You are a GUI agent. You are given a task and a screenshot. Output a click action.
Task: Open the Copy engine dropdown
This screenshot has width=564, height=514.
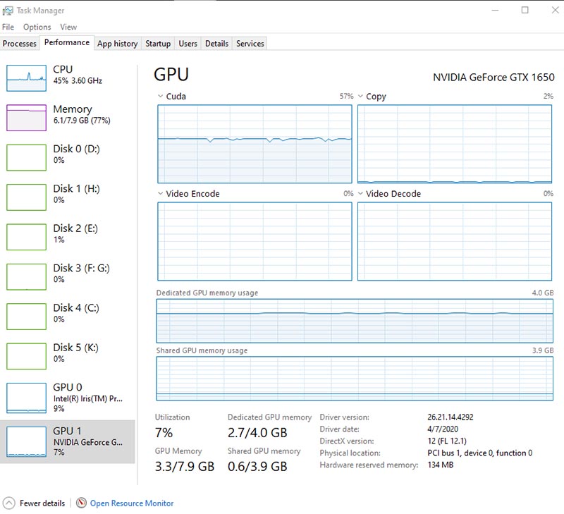(360, 96)
